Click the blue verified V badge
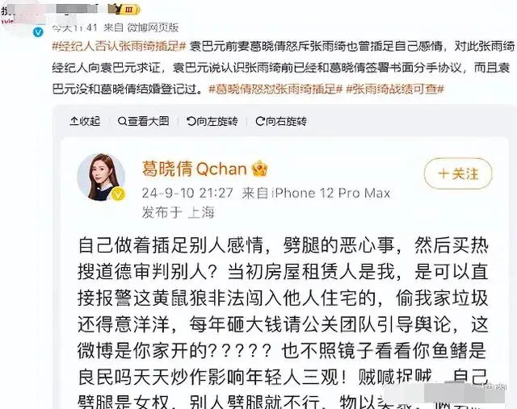This screenshot has height=409, width=517. click(38, 32)
